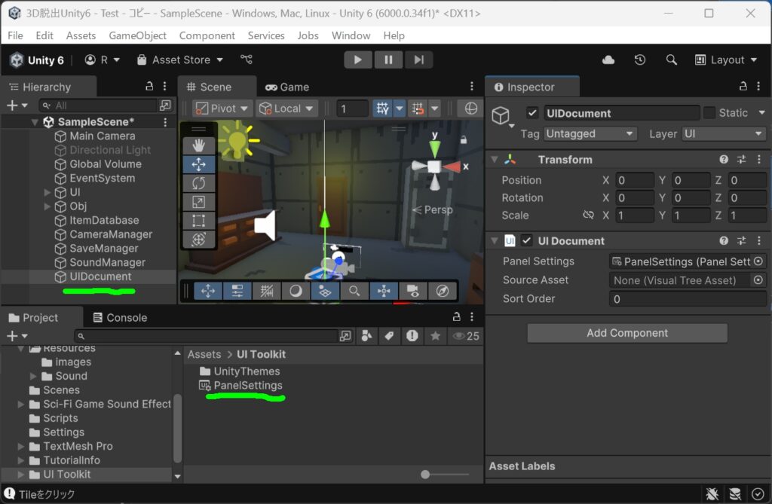Open the Static flags dropdown arrow

[761, 113]
